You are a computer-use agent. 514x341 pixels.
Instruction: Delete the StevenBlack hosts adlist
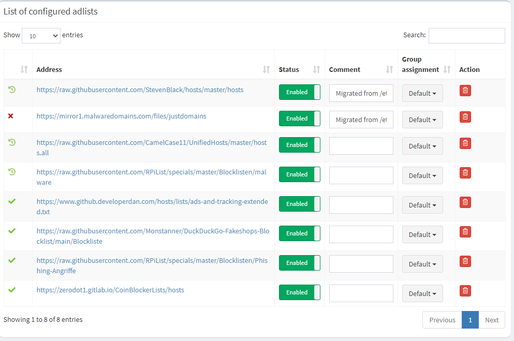coord(465,91)
